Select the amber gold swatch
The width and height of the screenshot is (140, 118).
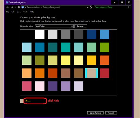point(92,60)
